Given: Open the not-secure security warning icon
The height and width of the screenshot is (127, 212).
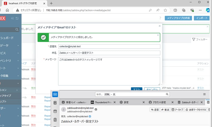Looking at the screenshot, I should [x=18, y=10].
